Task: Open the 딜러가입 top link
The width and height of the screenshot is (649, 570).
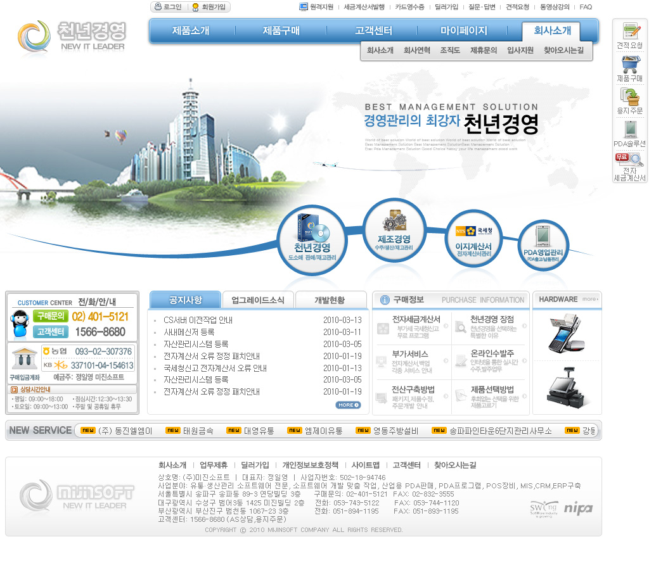Action: [446, 7]
